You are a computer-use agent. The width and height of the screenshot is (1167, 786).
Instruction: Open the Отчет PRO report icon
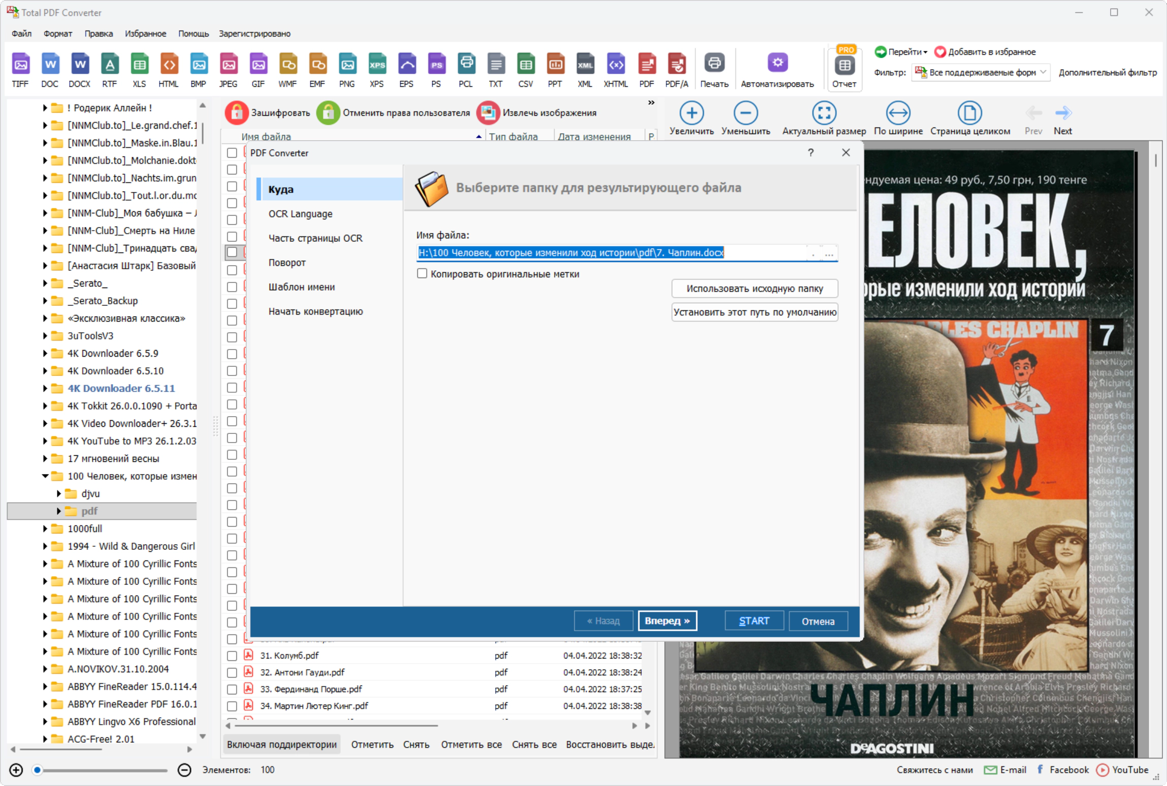[845, 65]
